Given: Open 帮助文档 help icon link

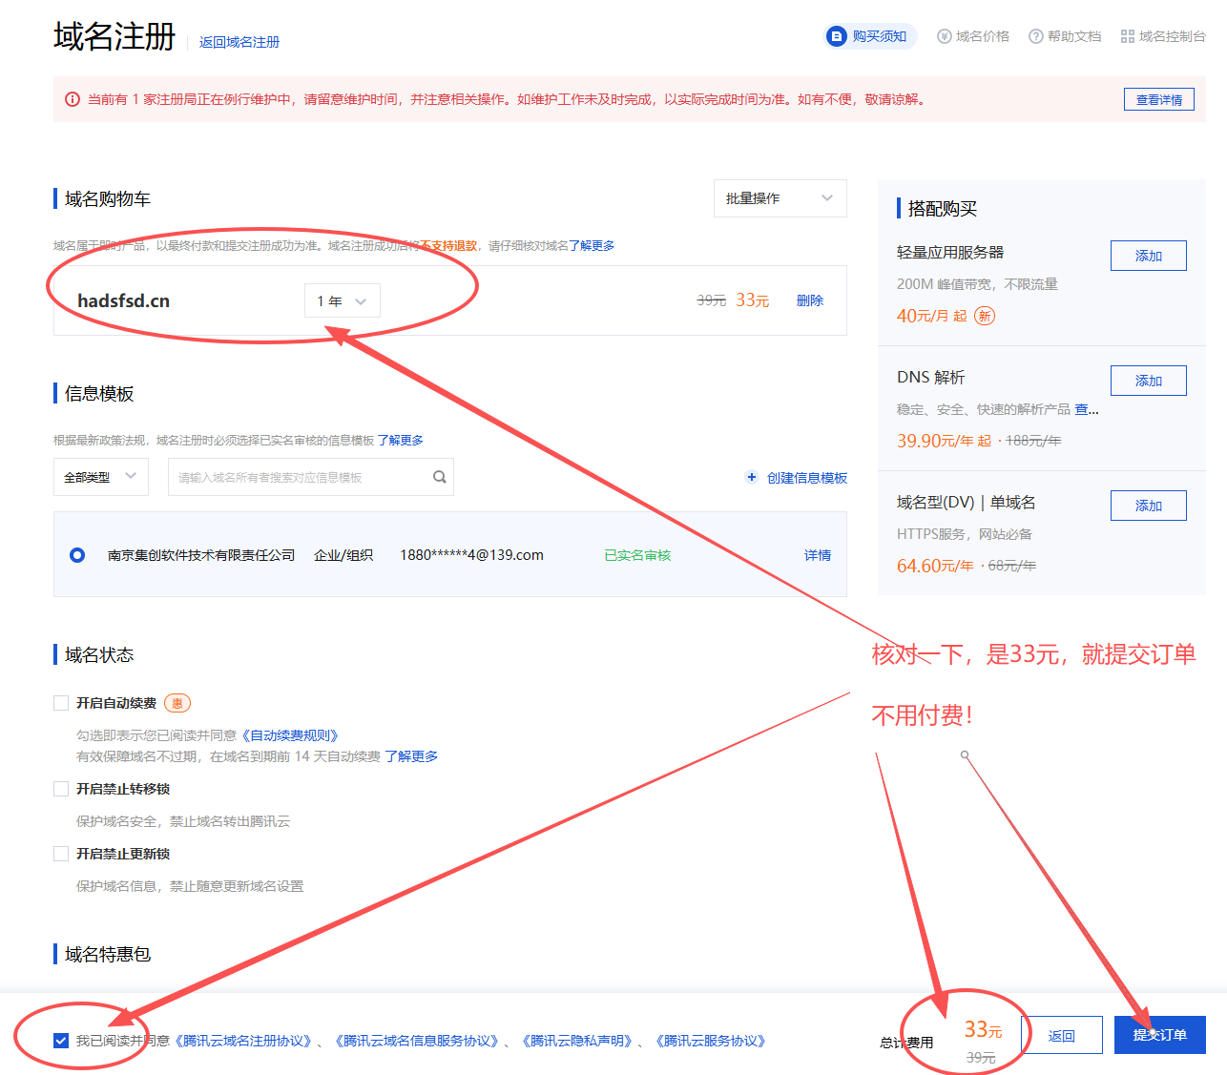Looking at the screenshot, I should pos(1035,36).
